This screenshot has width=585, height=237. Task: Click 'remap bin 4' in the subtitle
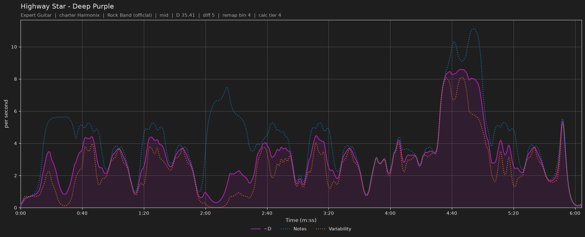(237, 15)
